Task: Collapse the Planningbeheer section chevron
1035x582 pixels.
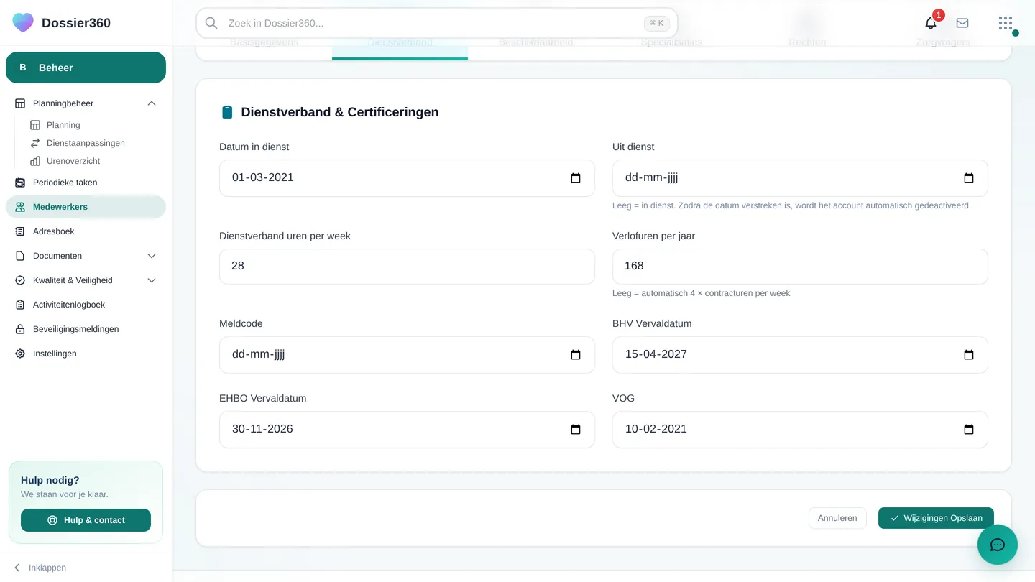Action: [x=152, y=103]
